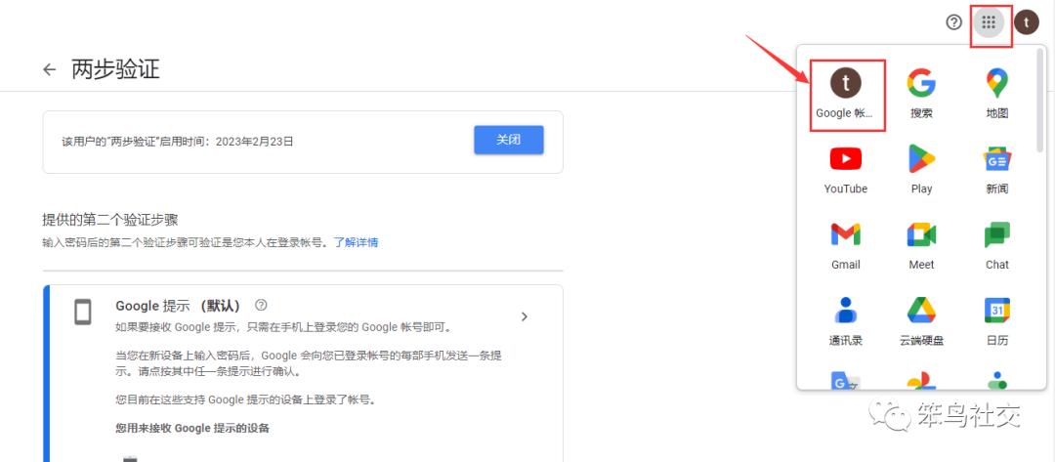
Task: Open Google 帐号 app in launcher
Action: 846,94
